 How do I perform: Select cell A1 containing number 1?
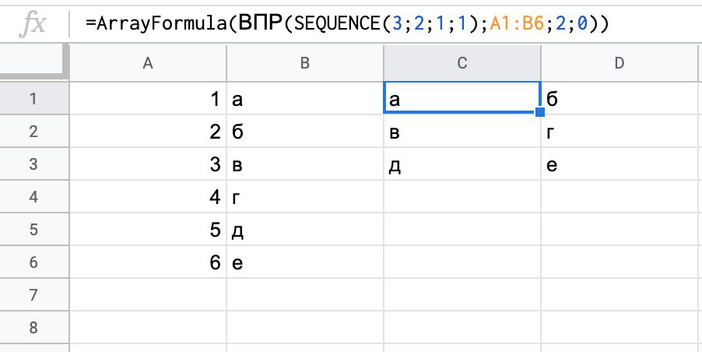(148, 99)
